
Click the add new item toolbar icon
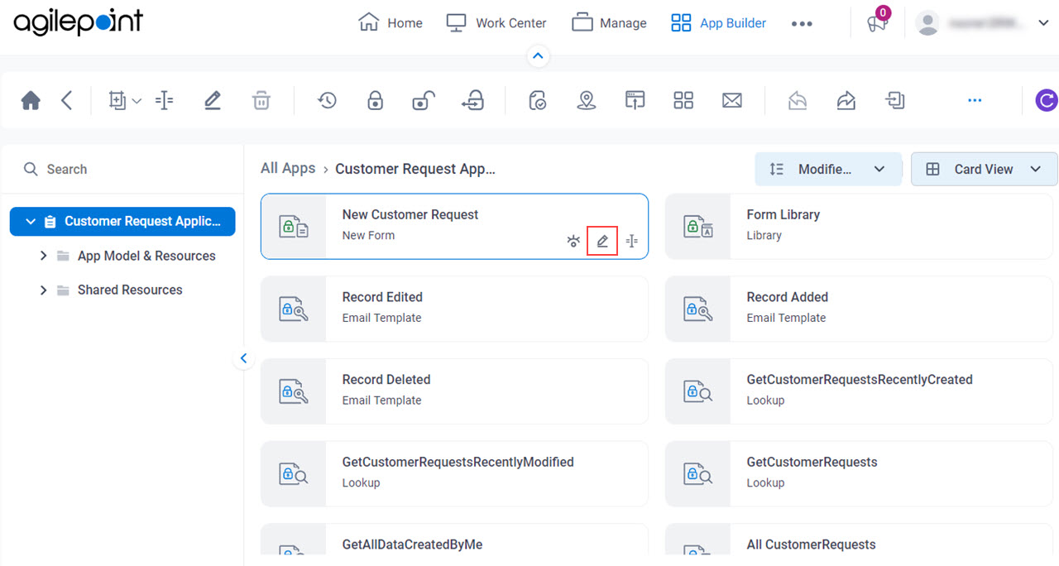(117, 101)
